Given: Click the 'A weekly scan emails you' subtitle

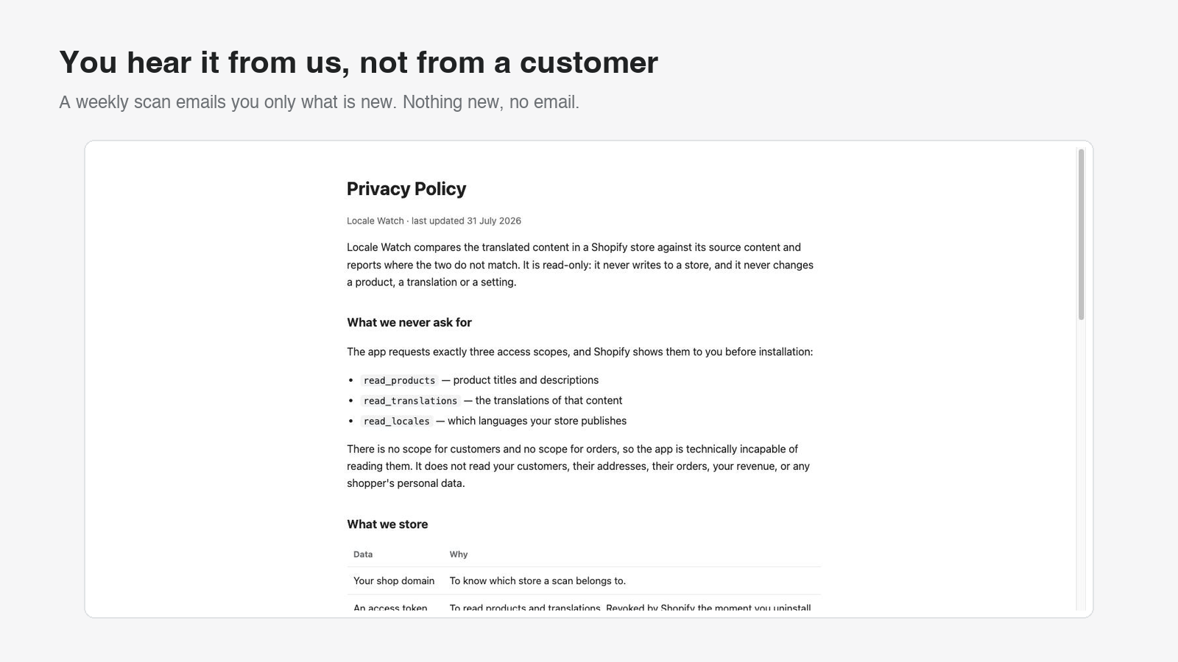Looking at the screenshot, I should (x=320, y=102).
